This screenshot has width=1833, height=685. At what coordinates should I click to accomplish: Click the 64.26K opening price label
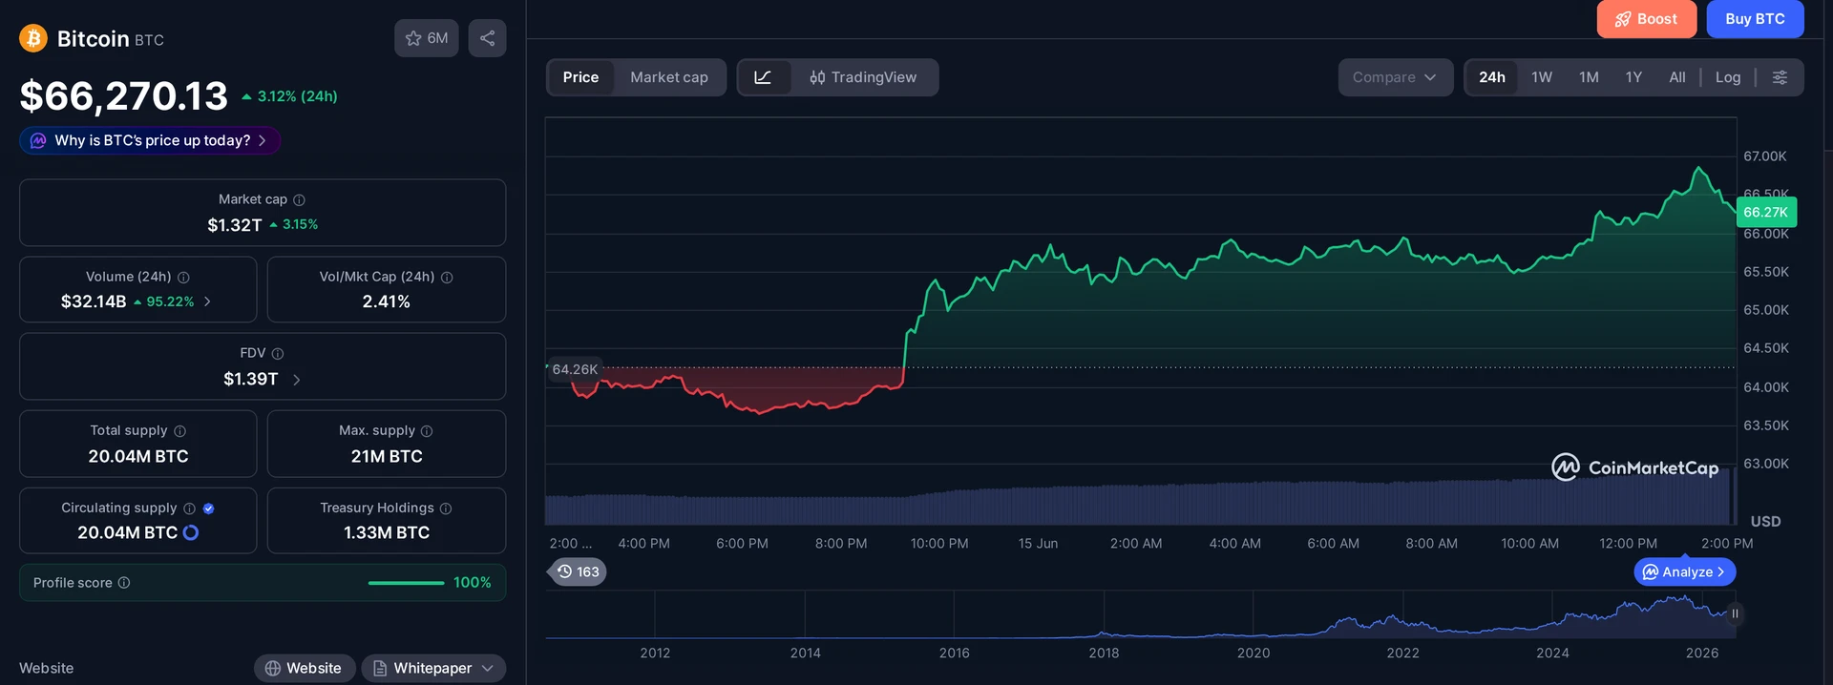(575, 369)
